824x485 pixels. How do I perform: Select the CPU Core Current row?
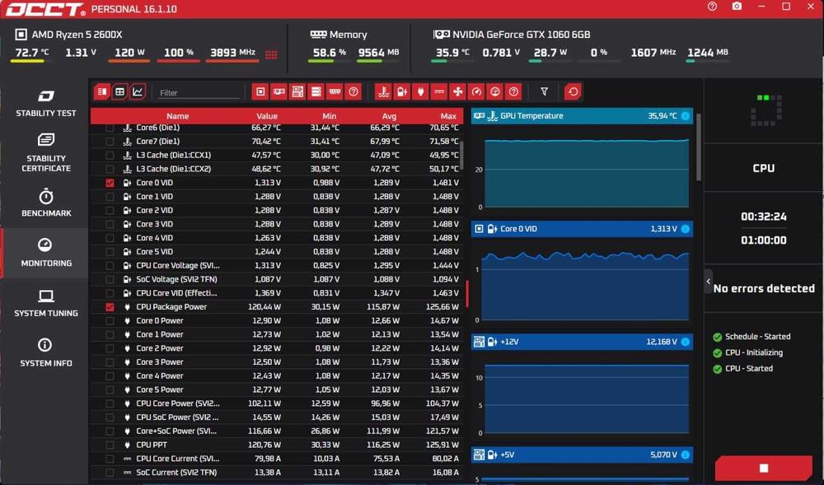coord(277,459)
